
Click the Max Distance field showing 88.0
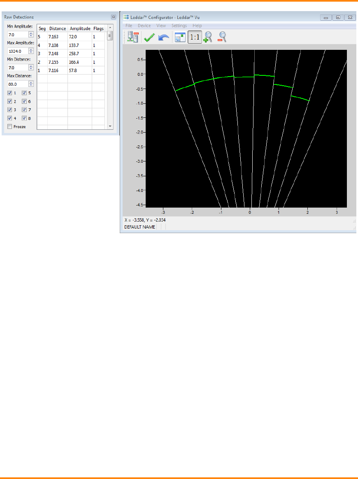18,84
